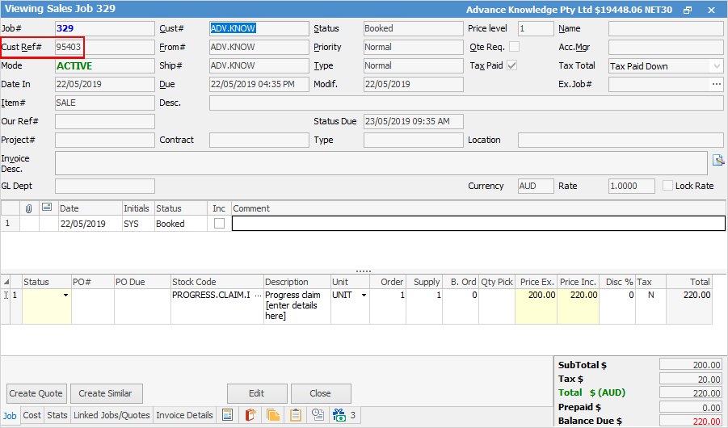Screen dimensions: 728x428
Task: Click the stock grid corner selector triangle
Action: 6,282
